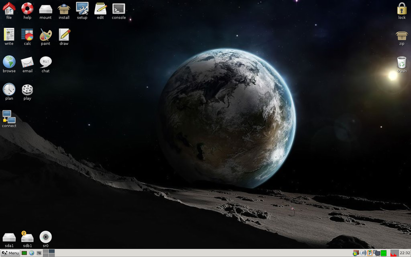Image resolution: width=411 pixels, height=257 pixels.
Task: Click the clock showing 22:32
Action: [405, 253]
